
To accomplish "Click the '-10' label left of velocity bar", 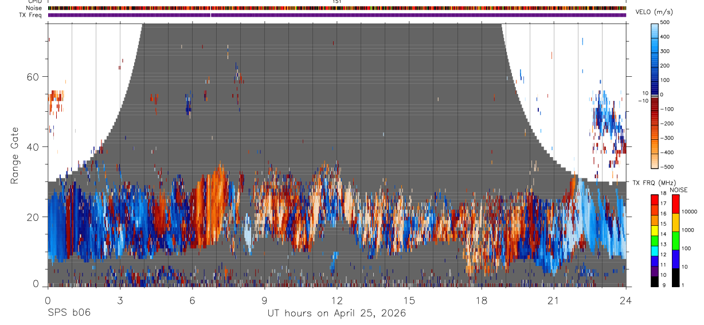I will tap(643, 101).
